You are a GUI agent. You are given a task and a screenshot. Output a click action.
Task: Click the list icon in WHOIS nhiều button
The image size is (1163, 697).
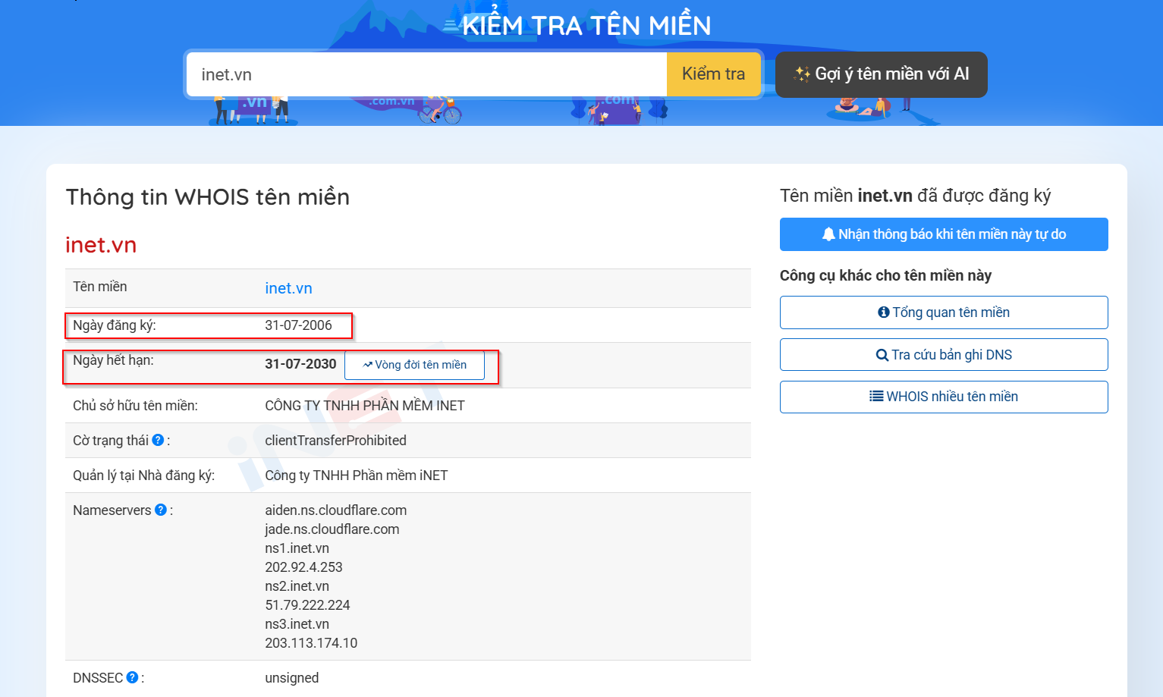coord(876,396)
